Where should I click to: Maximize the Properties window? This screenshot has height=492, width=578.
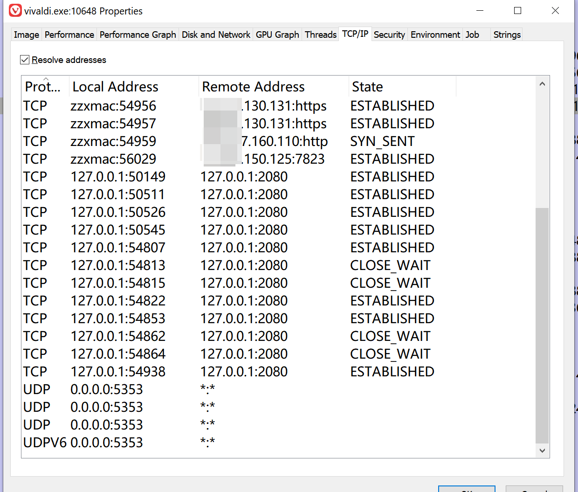coord(517,10)
